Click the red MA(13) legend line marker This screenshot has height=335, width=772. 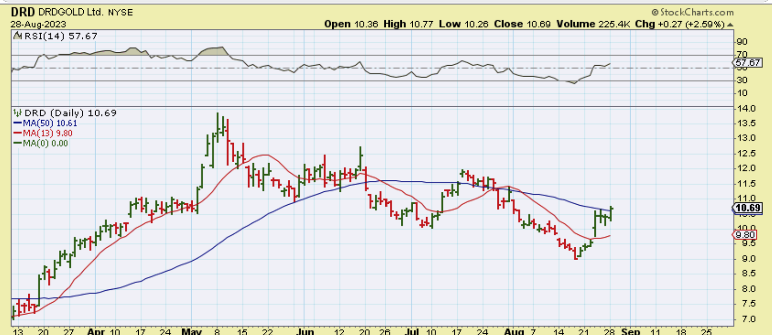coord(18,133)
